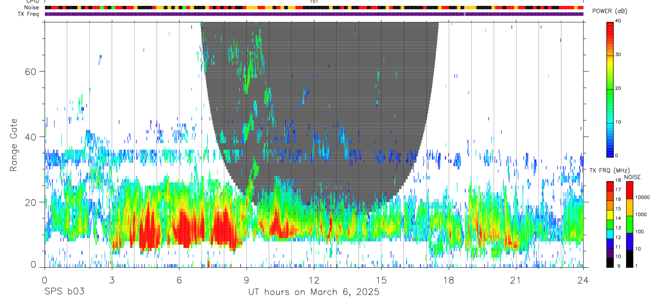Click UT hour tick label 9 on time axis
This screenshot has height=303, width=656.
tap(246, 279)
